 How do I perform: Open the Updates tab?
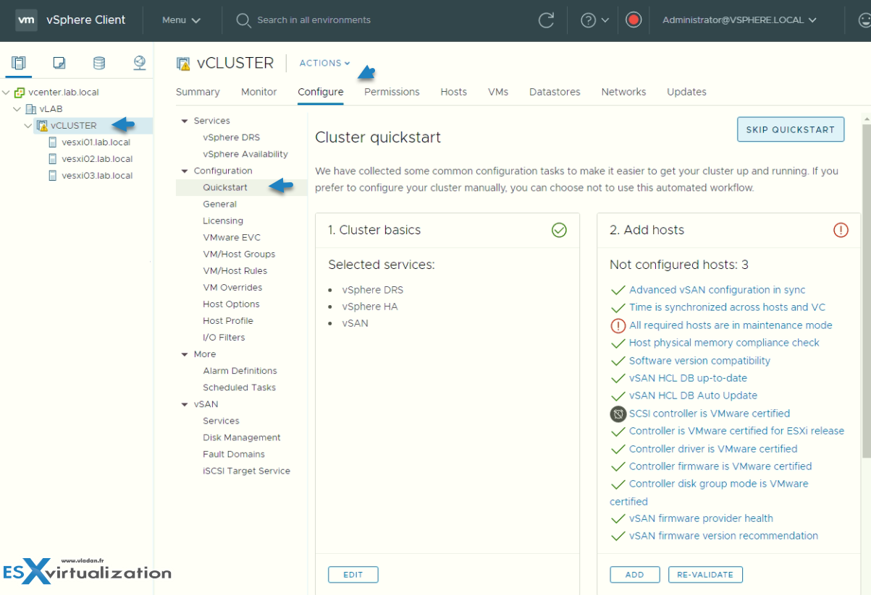coord(686,92)
